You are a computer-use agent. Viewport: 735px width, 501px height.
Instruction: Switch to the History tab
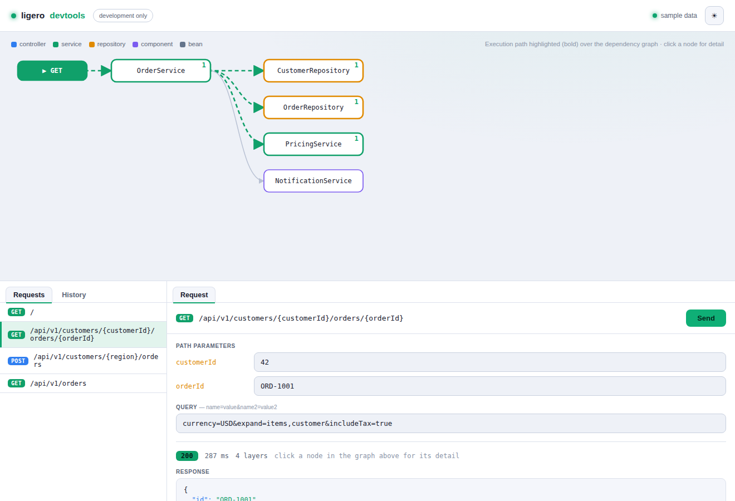click(x=74, y=295)
